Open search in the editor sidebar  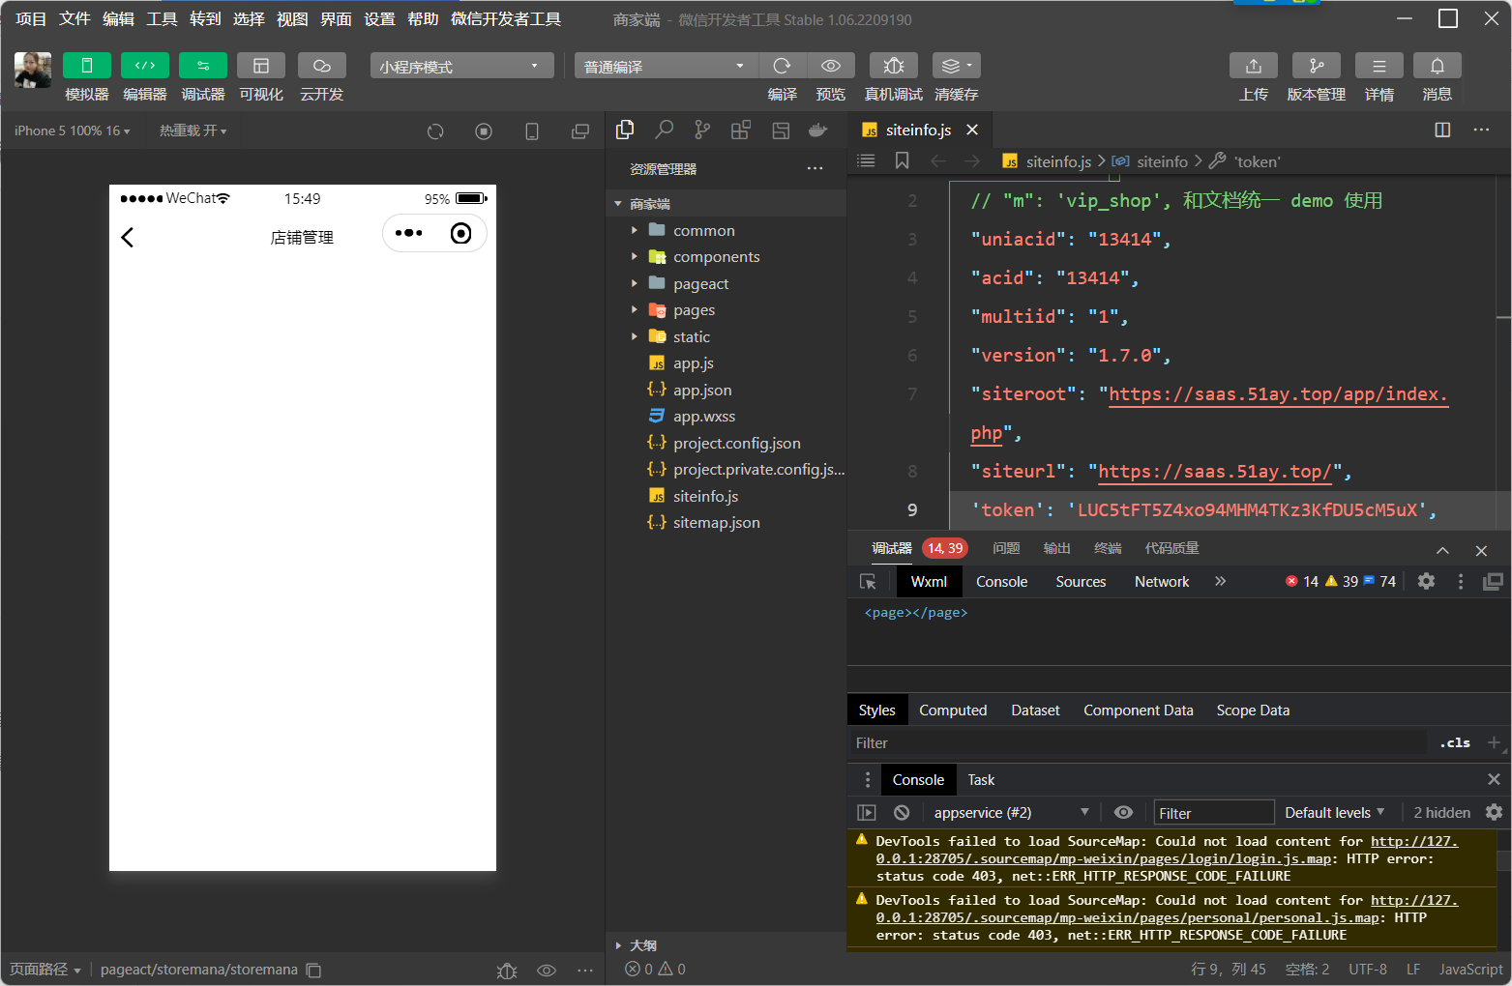[x=665, y=130]
